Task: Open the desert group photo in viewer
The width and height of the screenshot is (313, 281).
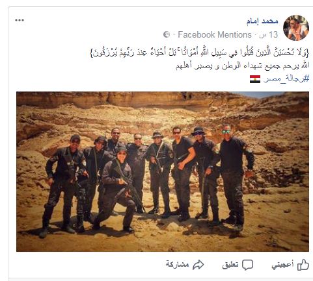Action: (163, 171)
